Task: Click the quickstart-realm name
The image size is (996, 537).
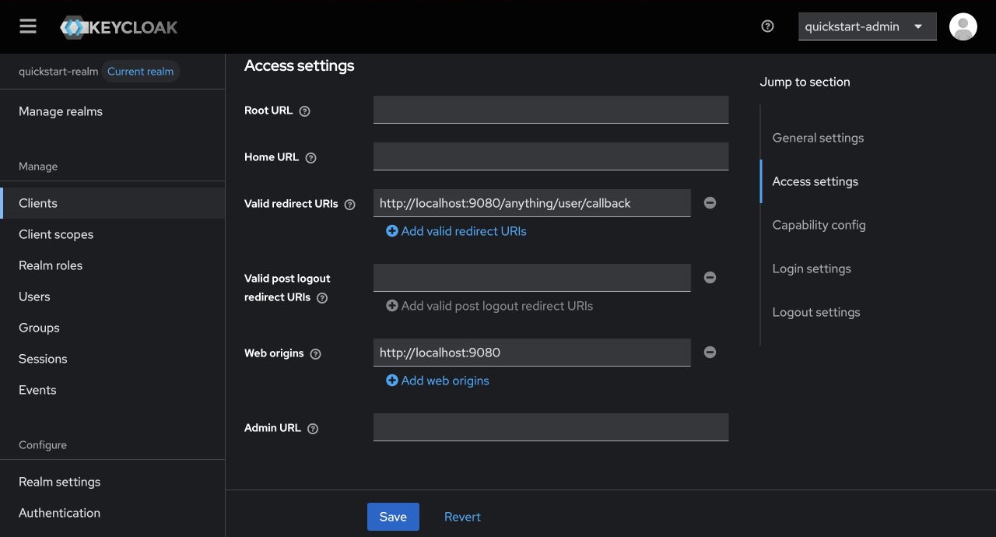Action: click(x=58, y=72)
